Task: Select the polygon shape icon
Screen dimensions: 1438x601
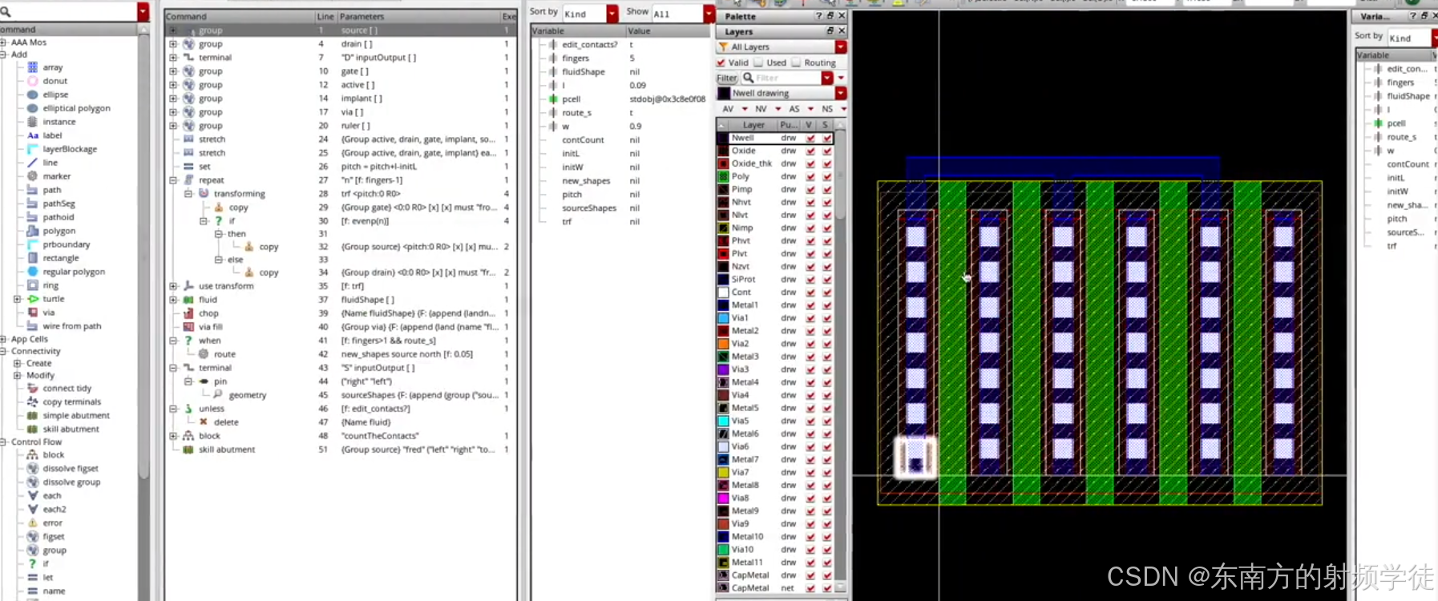Action: [33, 231]
